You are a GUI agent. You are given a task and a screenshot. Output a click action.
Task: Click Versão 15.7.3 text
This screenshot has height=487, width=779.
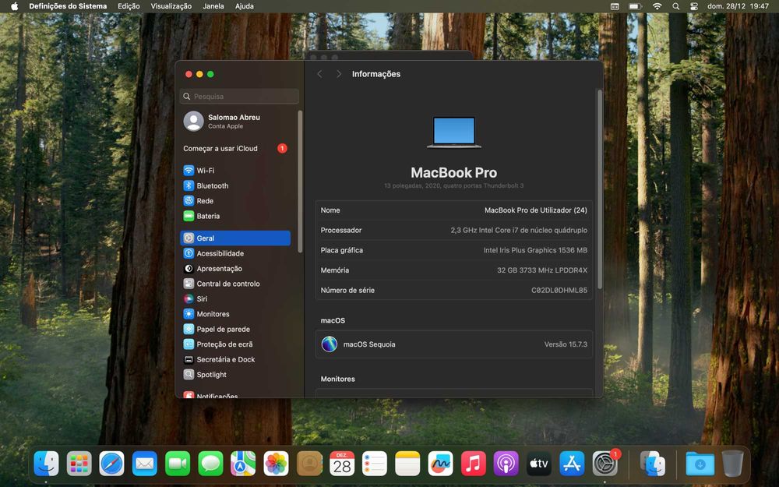pos(566,344)
